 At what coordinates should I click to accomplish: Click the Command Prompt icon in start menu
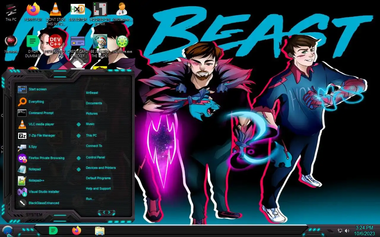click(22, 113)
